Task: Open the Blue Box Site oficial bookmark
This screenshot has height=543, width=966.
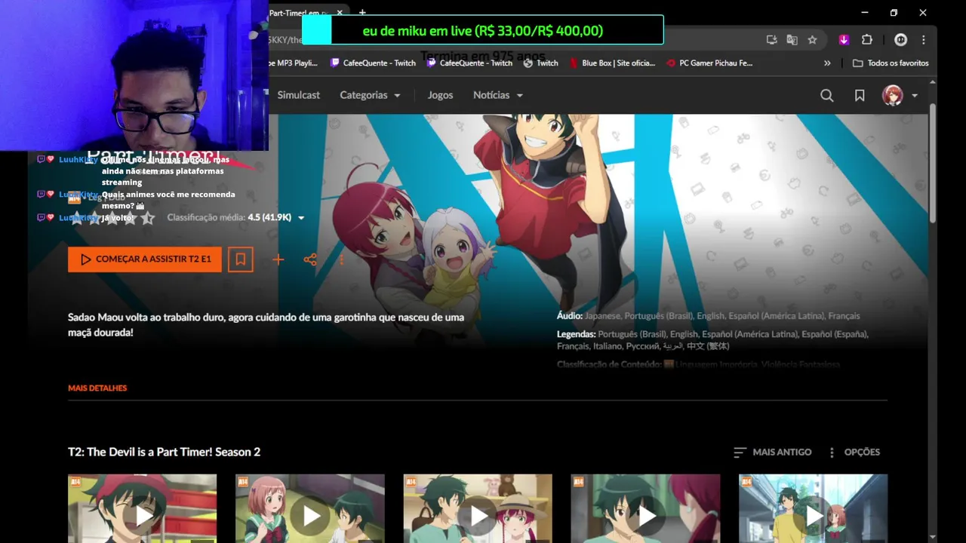Action: [612, 63]
